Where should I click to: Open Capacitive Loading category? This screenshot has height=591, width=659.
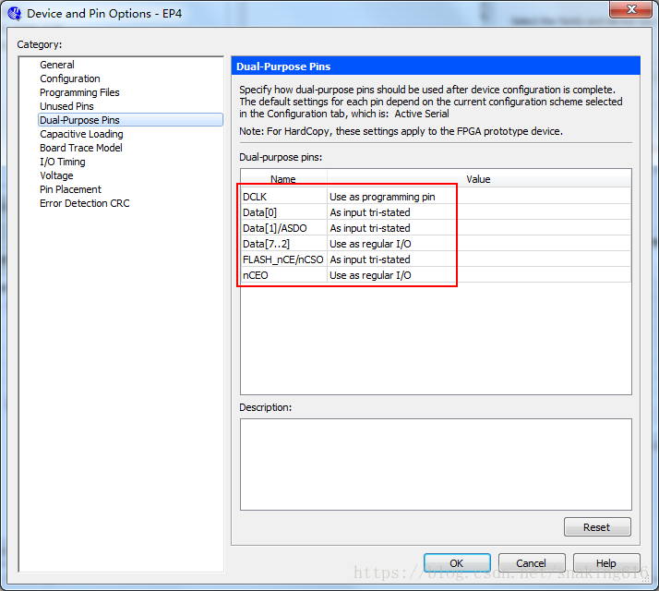pos(81,134)
